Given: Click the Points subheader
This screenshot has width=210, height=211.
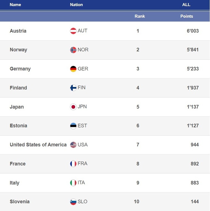Looking at the screenshot, I should click(187, 16).
